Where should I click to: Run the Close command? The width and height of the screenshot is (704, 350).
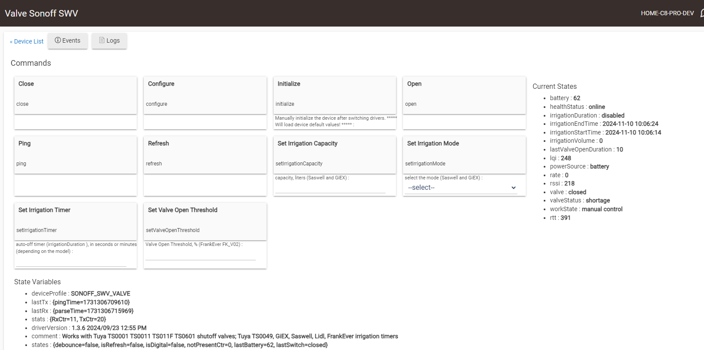[75, 95]
